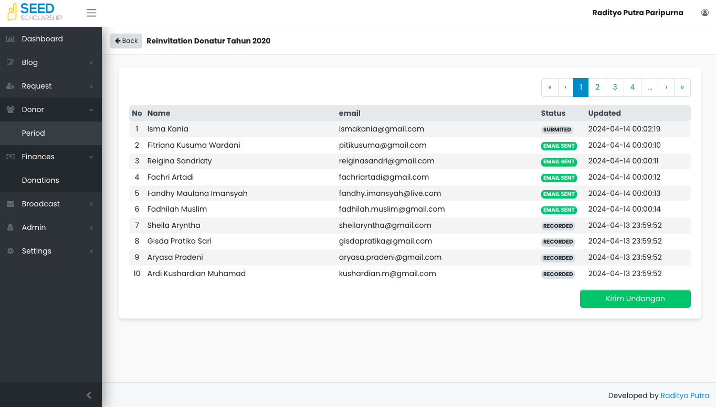The height and width of the screenshot is (407, 716).
Task: Go to pagination page 3
Action: click(x=615, y=87)
